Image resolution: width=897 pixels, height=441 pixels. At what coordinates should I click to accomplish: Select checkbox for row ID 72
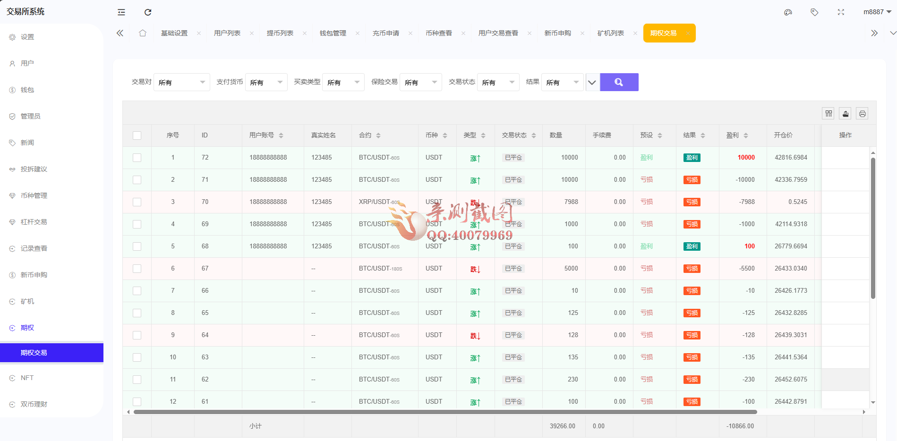(137, 158)
